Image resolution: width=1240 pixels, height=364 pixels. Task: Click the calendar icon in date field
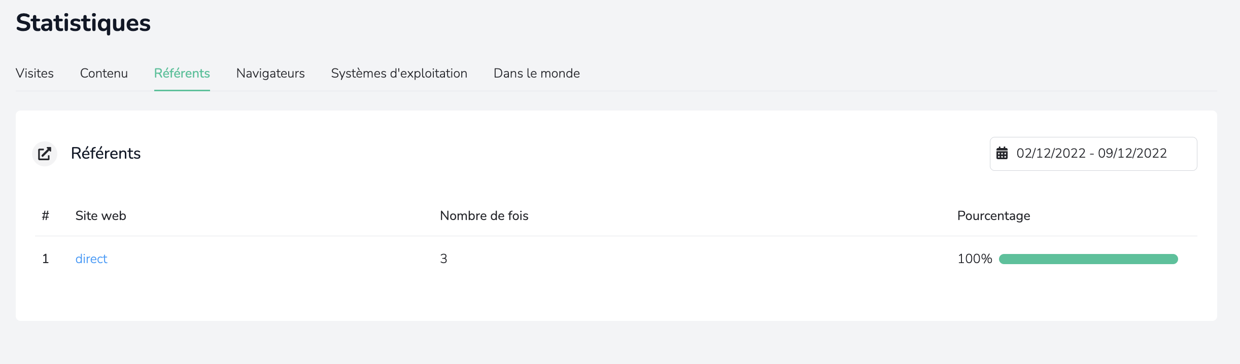pos(1002,153)
